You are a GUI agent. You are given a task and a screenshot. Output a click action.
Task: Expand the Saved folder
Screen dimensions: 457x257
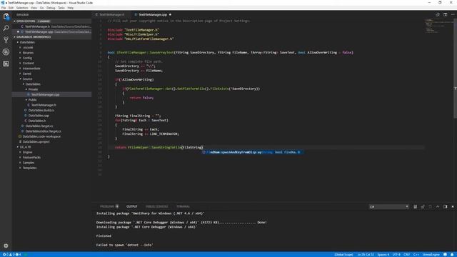point(21,74)
